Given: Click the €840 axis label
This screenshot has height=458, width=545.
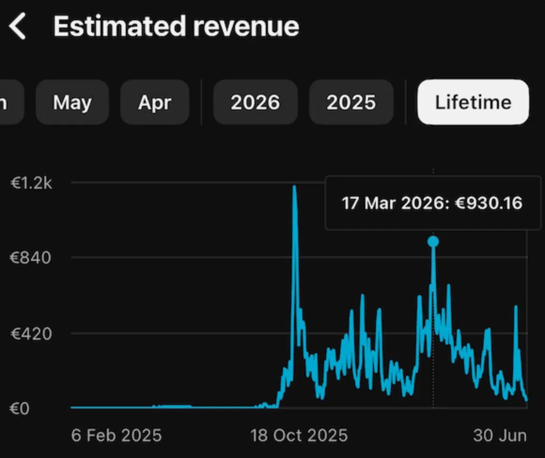Looking at the screenshot, I should tap(31, 258).
